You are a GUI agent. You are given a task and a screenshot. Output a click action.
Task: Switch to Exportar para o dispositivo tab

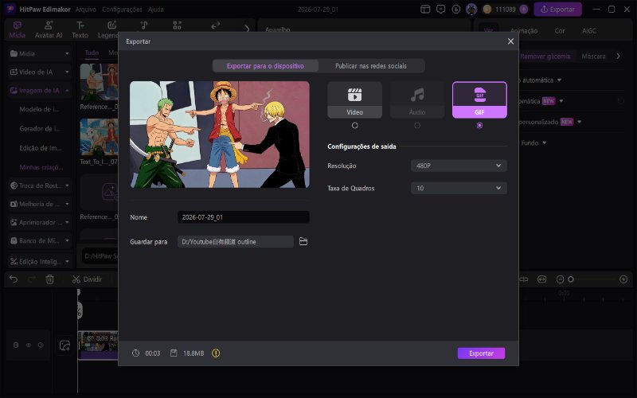(265, 66)
